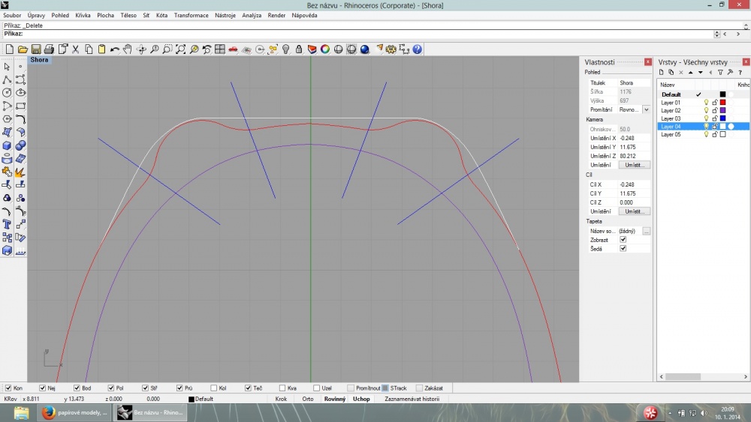Select the Zoom Extents toolbar icon

coord(180,49)
